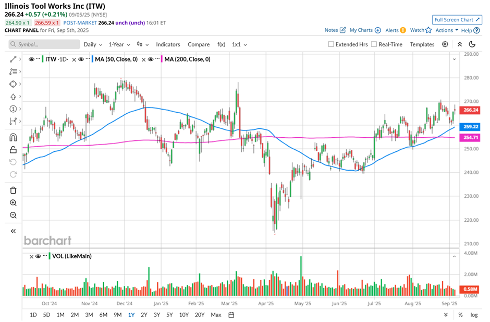Click the Watch star icon
The width and height of the screenshot is (490, 322).
coord(428,30)
